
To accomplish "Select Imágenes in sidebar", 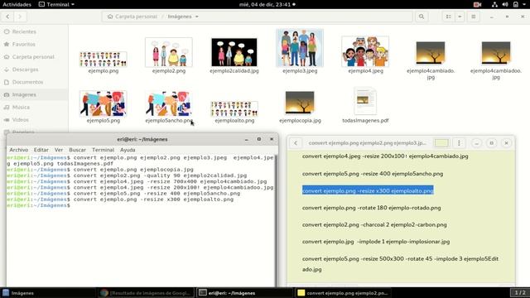I will 34,94.
